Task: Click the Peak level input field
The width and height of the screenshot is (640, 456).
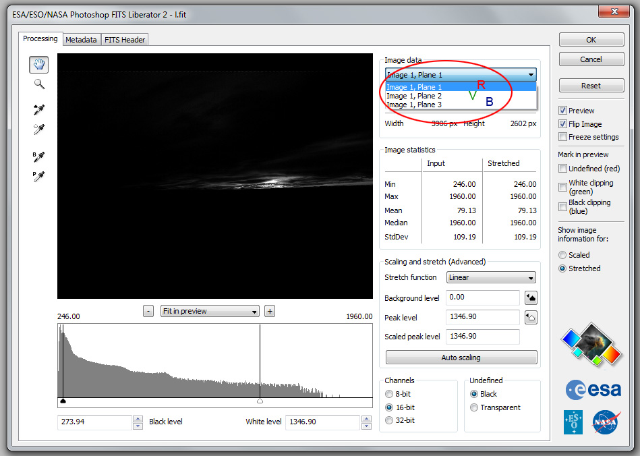Action: click(x=482, y=317)
